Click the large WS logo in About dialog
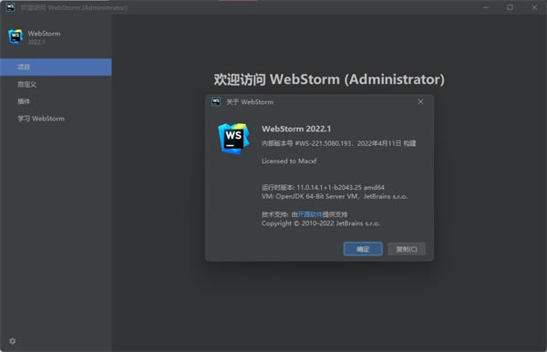This screenshot has width=547, height=352. [233, 139]
